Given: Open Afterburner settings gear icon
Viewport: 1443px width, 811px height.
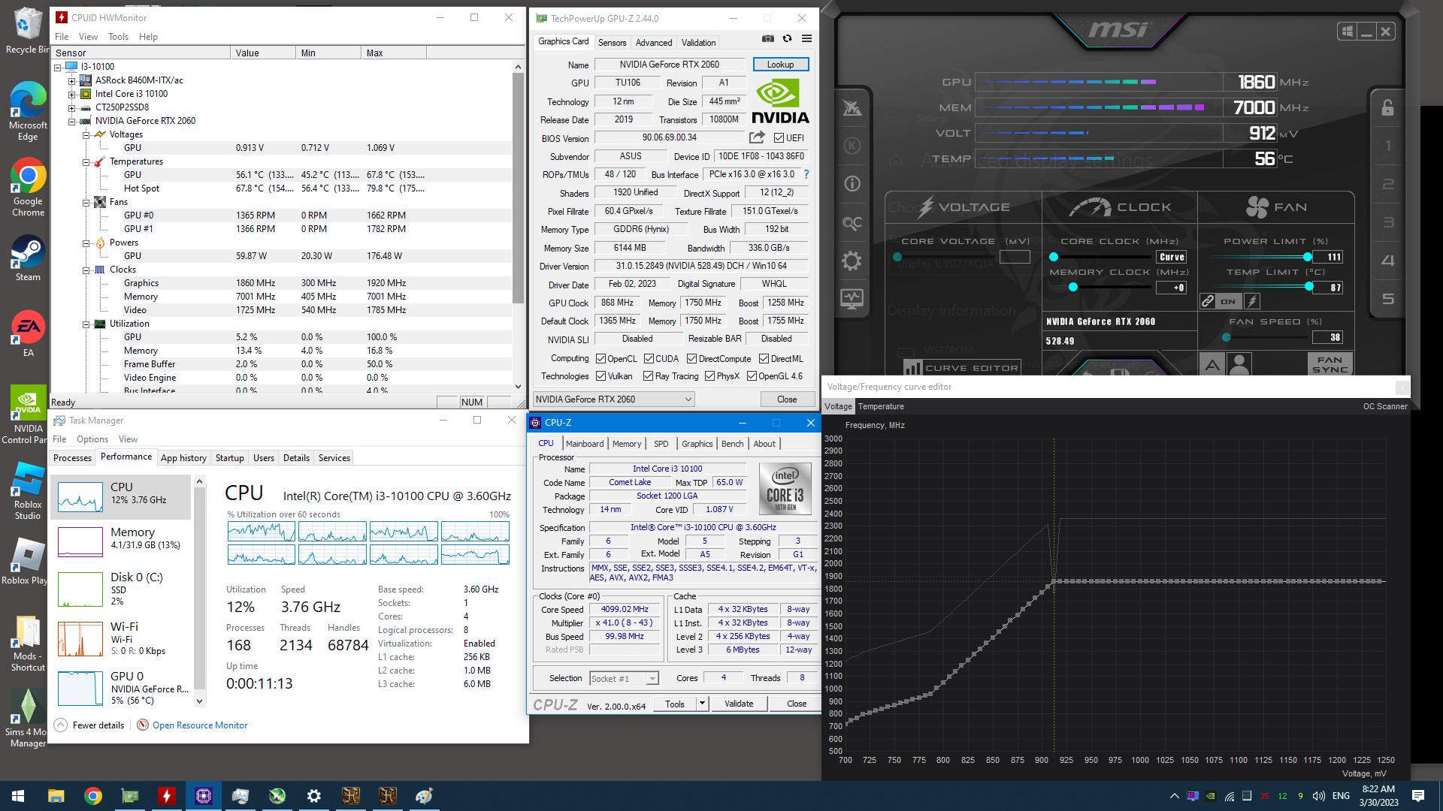Looking at the screenshot, I should (852, 261).
